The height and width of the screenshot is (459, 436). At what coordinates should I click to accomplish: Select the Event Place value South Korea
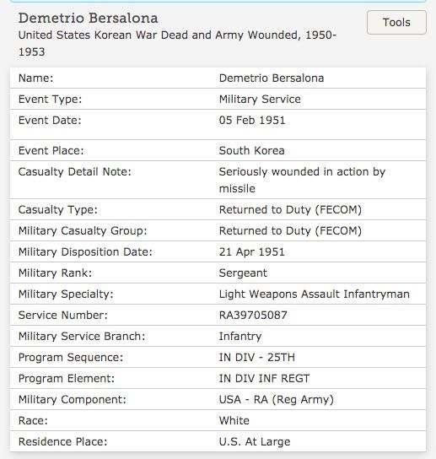click(x=251, y=151)
